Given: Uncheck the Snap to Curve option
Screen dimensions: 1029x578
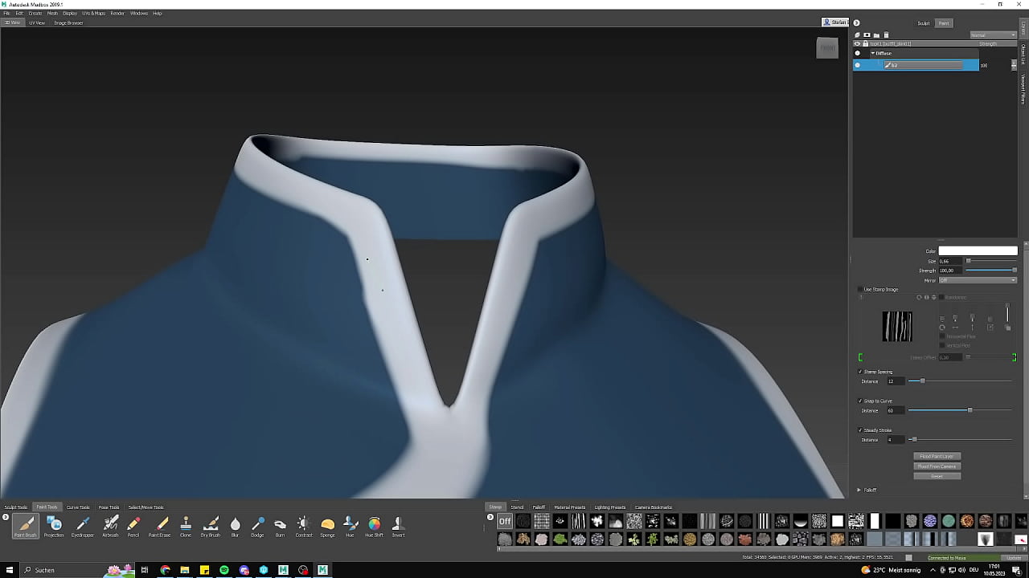Looking at the screenshot, I should coord(860,401).
